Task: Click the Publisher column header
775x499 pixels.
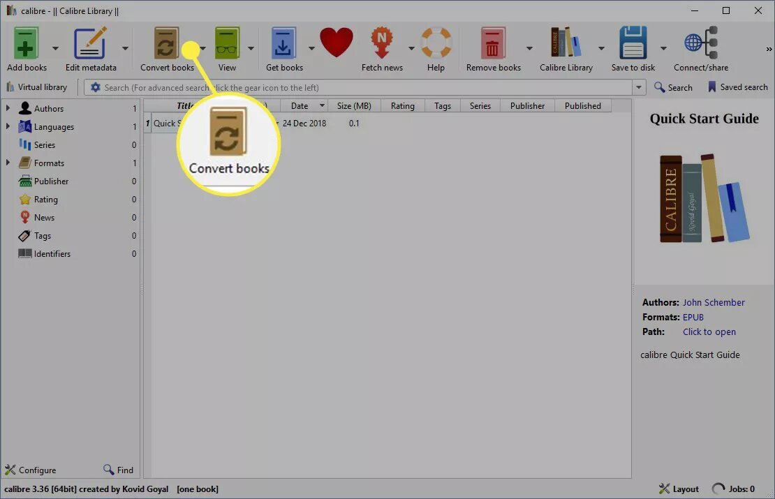Action: (x=527, y=105)
